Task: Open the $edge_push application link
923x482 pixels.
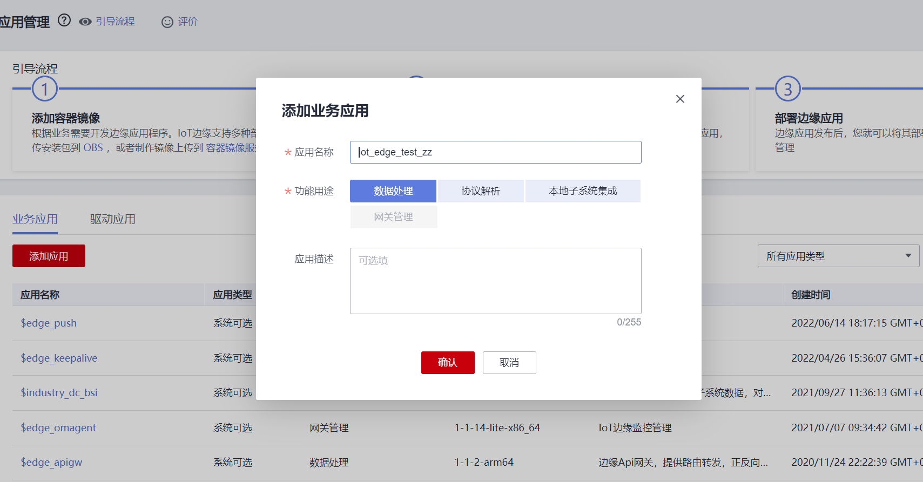Action: point(49,323)
